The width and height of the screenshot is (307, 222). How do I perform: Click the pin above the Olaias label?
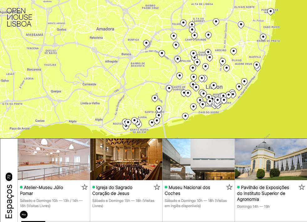tap(233, 52)
